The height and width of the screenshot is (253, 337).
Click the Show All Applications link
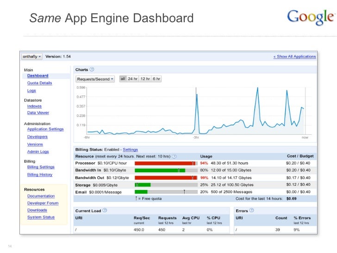294,57
